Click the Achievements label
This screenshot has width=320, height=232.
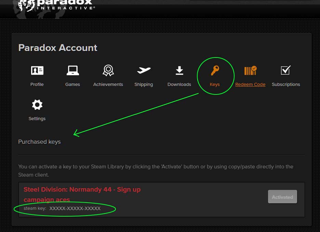pyautogui.click(x=108, y=84)
